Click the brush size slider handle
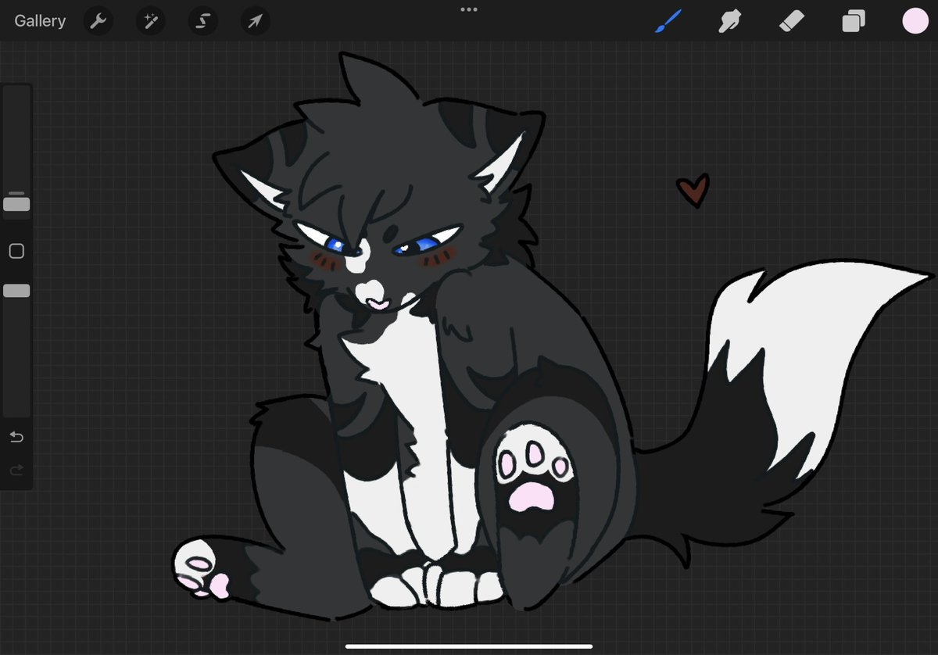The image size is (938, 655). pos(16,204)
